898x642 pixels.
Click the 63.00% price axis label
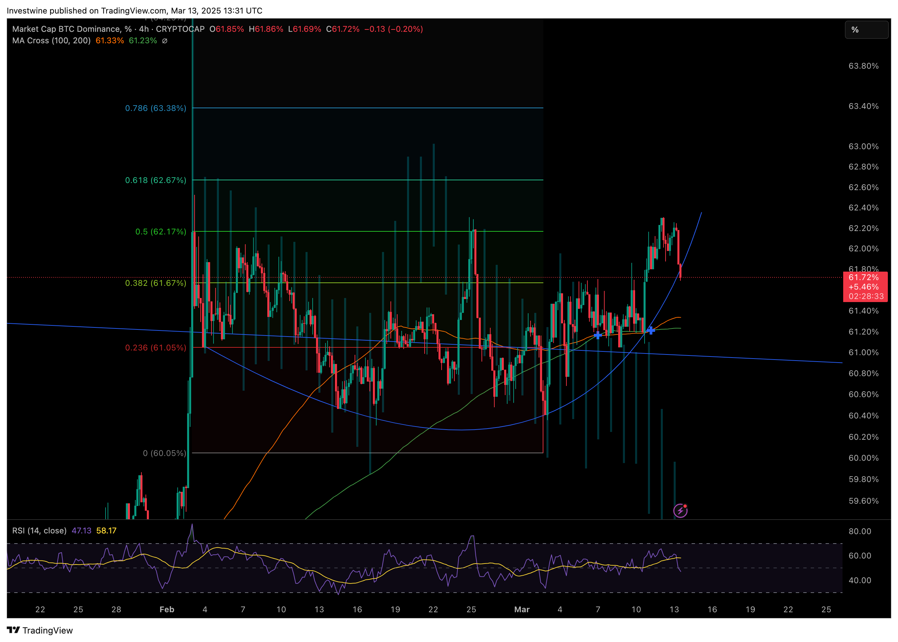[x=863, y=146]
